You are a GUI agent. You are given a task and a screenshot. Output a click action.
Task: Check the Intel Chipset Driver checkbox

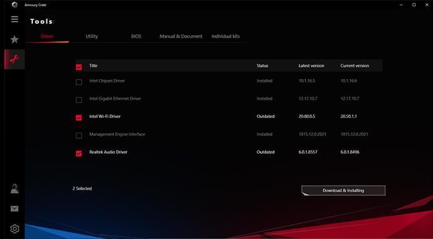point(79,82)
